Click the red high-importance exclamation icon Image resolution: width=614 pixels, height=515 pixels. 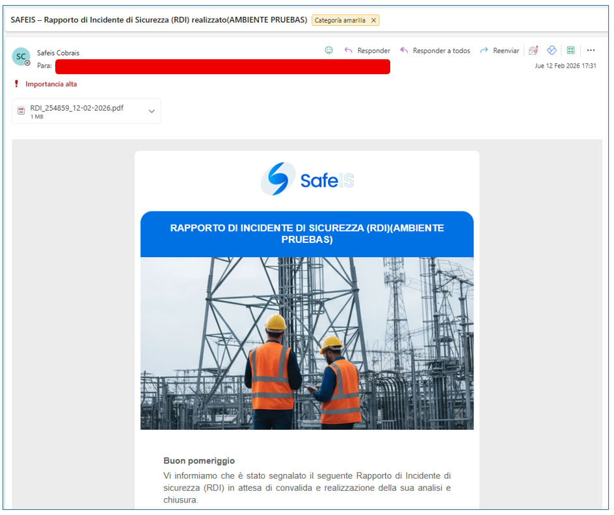(x=16, y=84)
